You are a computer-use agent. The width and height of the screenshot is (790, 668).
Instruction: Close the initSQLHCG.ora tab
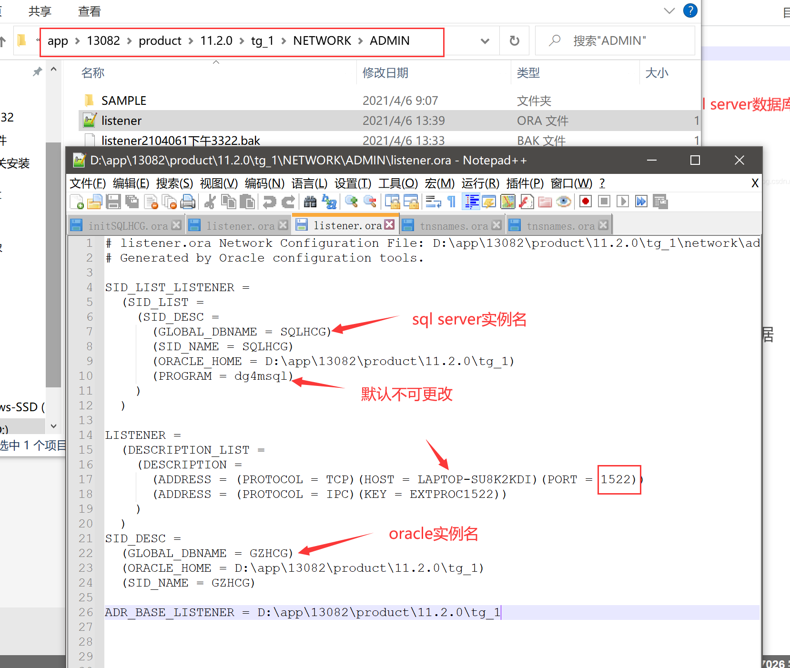(x=176, y=225)
